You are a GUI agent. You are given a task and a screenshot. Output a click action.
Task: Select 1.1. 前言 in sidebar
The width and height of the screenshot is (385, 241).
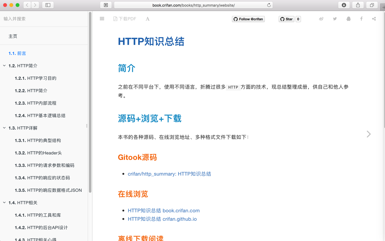(17, 53)
